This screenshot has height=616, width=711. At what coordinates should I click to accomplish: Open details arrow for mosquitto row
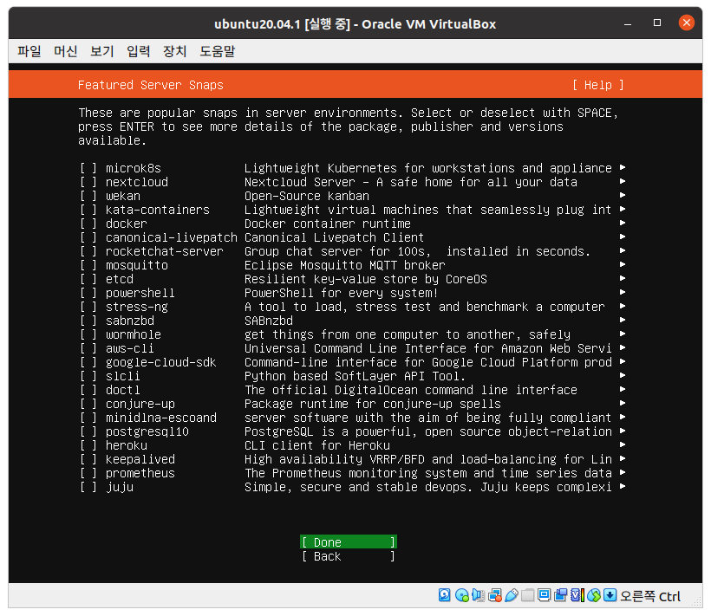click(623, 264)
